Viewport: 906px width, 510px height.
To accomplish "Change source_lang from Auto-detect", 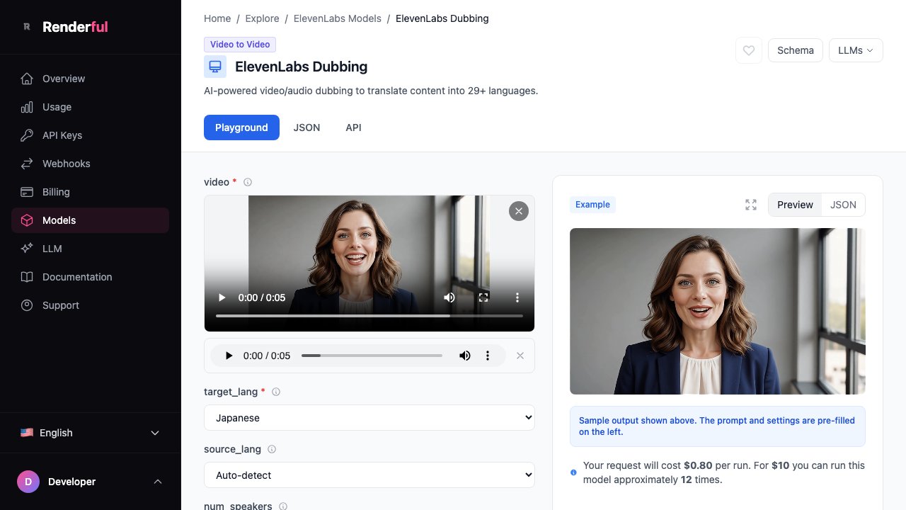I will pos(369,475).
